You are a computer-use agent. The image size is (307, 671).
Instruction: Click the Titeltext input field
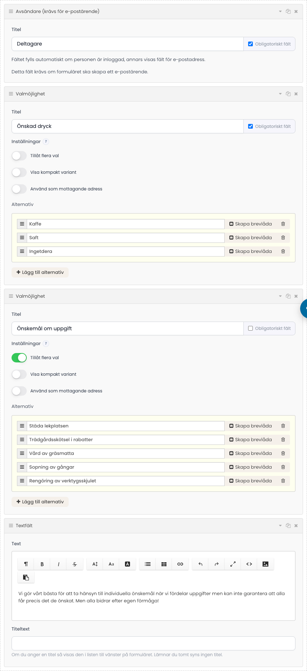153,643
